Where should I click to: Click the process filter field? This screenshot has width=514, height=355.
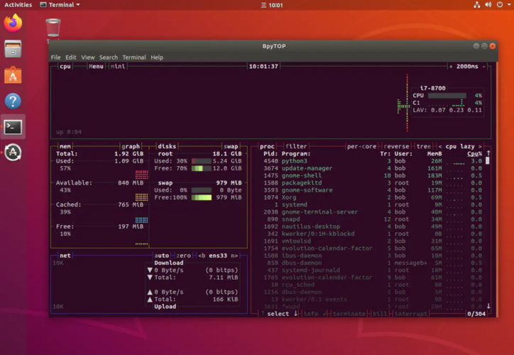click(296, 146)
